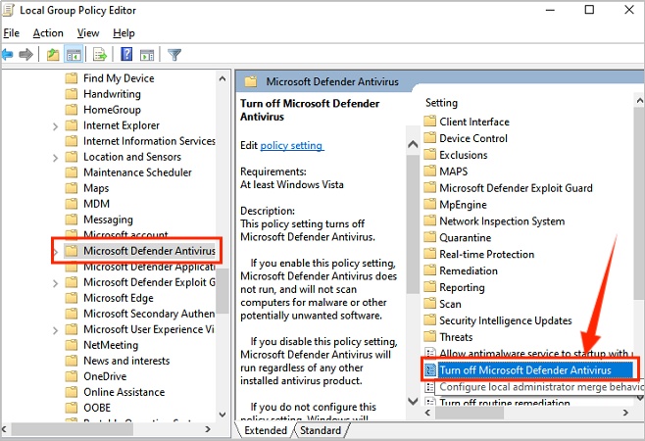The height and width of the screenshot is (441, 645).
Task: Click the MAPS folder icon
Action: tap(430, 171)
